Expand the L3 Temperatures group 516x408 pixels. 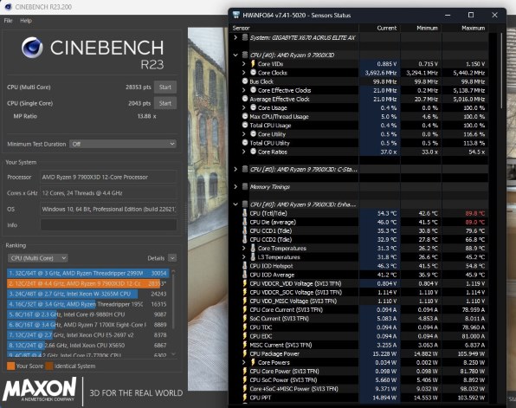coord(244,257)
